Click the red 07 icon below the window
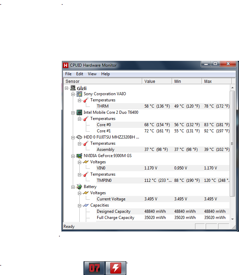 click(94, 268)
